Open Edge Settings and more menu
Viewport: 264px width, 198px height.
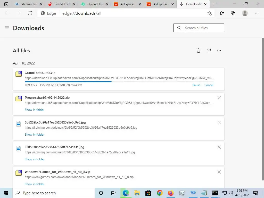coord(257,13)
